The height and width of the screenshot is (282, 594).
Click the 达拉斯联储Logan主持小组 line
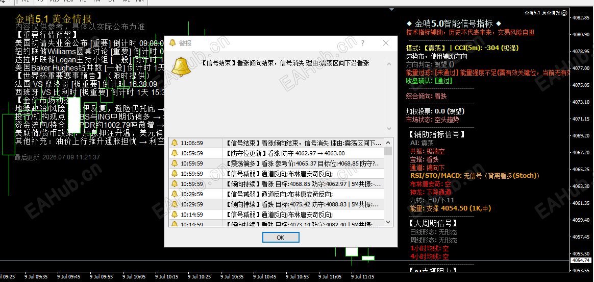point(89,59)
